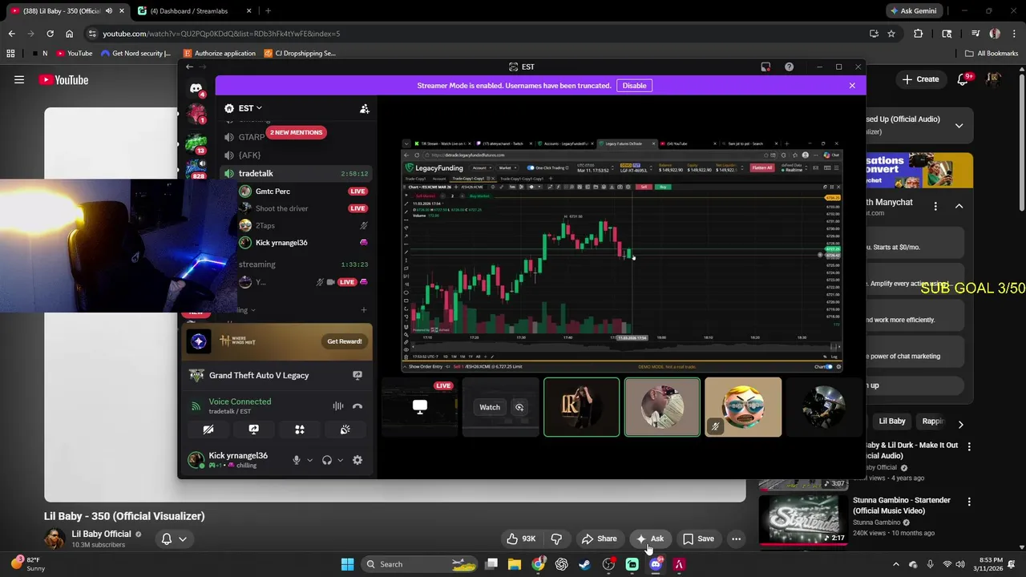Click magnifier pop-out icon beside Watch
This screenshot has width=1026, height=577.
[x=519, y=407]
